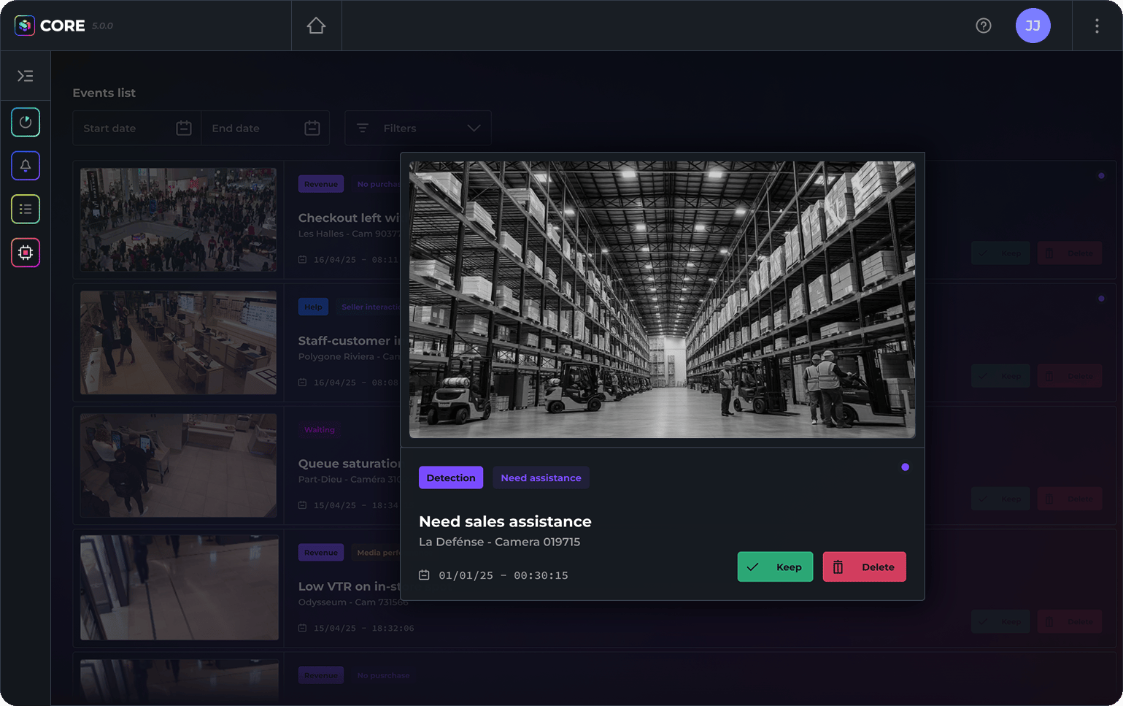Click the JJ user avatar
Screen dimensions: 1123x706
tap(1033, 26)
